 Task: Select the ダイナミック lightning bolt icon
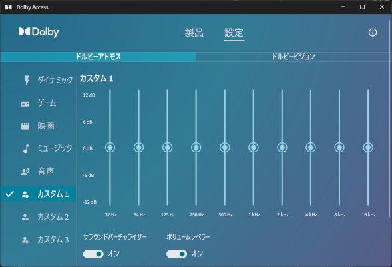coord(26,80)
